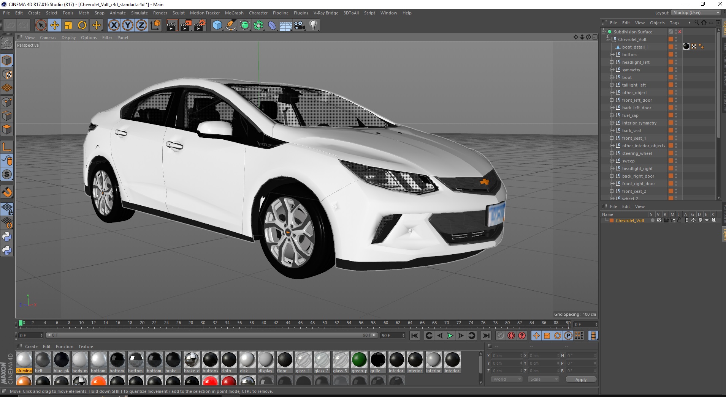Go to end of animation
Image resolution: width=726 pixels, height=397 pixels.
(x=486, y=336)
